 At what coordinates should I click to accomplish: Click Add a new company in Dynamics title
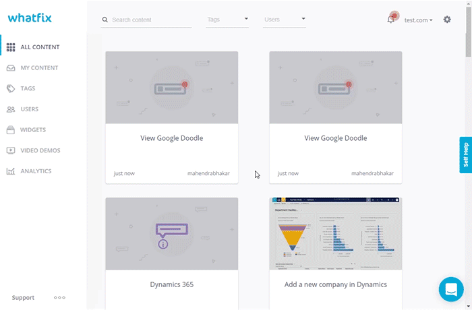[x=336, y=284]
